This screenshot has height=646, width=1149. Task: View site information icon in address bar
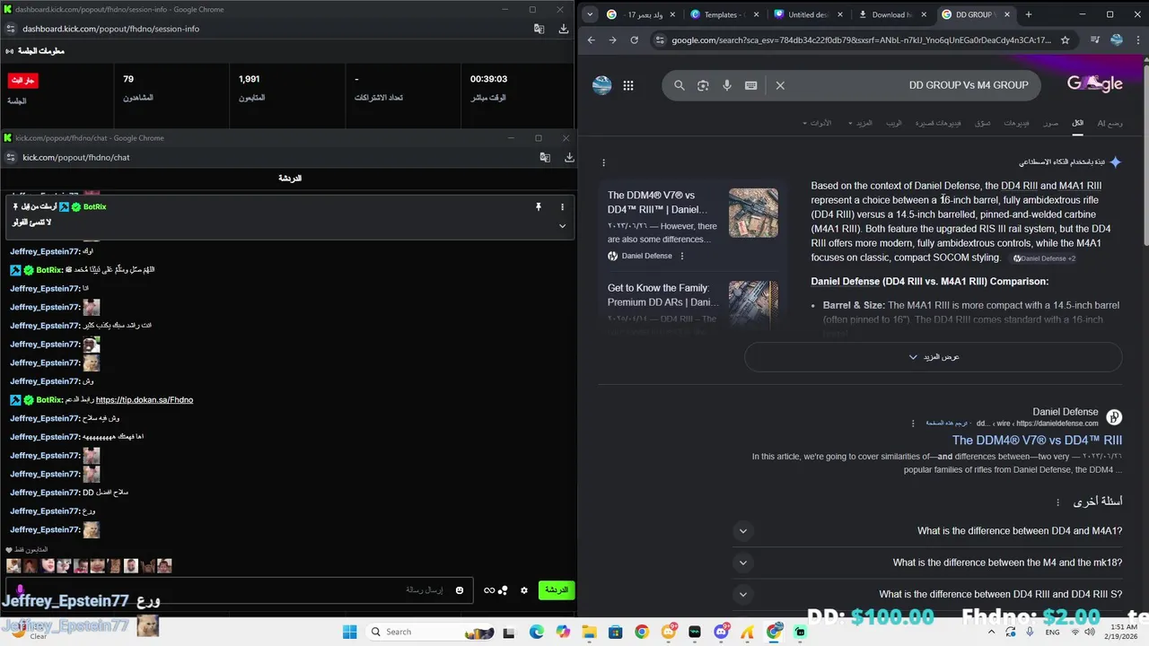[661, 40]
